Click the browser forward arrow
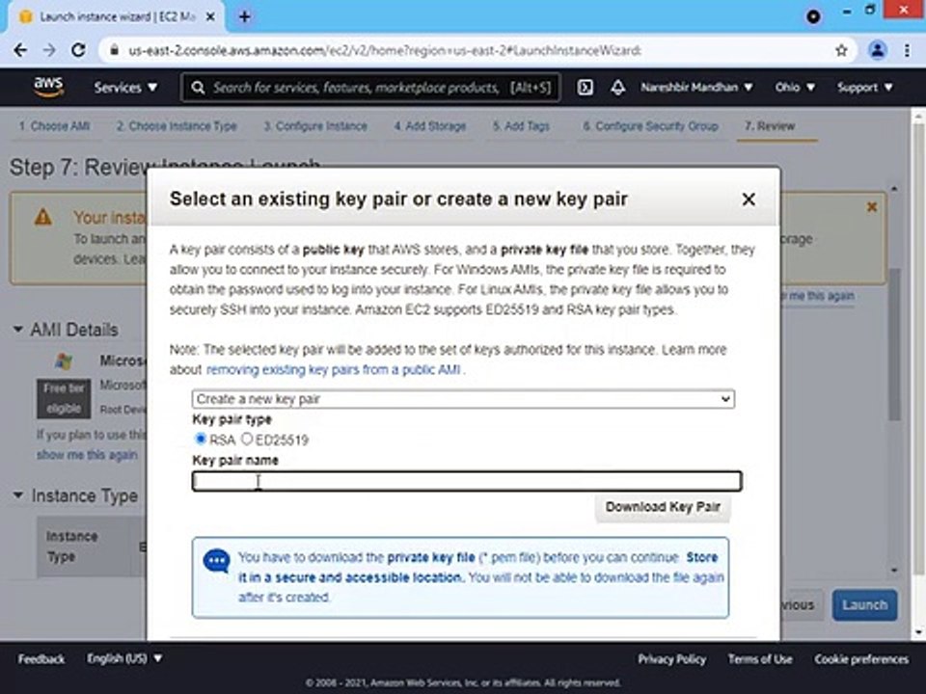The width and height of the screenshot is (926, 694). pyautogui.click(x=49, y=50)
